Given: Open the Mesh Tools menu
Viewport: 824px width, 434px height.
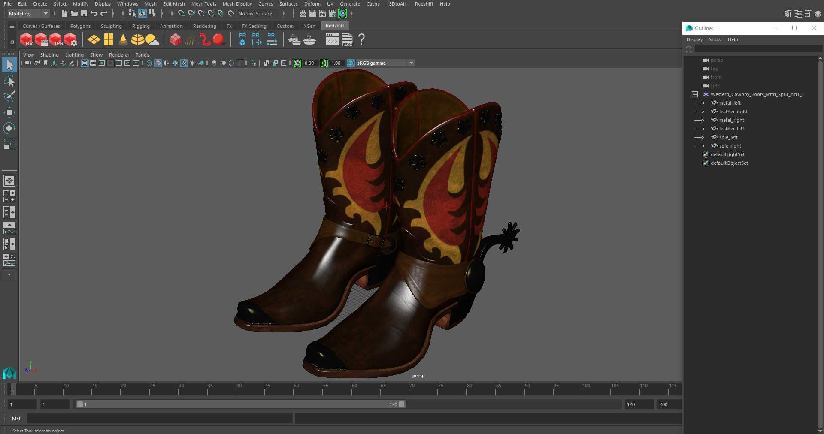Looking at the screenshot, I should click(204, 4).
